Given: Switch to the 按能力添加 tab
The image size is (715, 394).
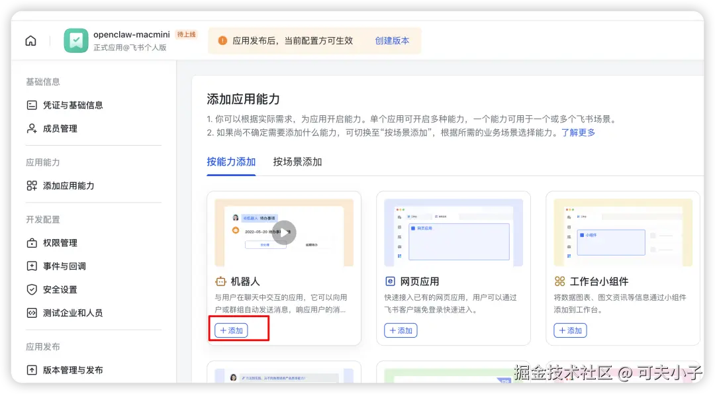Looking at the screenshot, I should point(231,162).
